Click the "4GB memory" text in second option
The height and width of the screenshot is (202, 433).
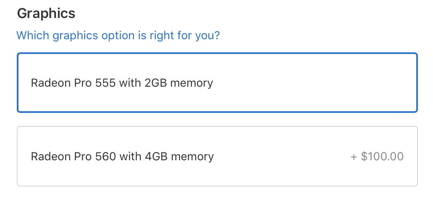(179, 156)
